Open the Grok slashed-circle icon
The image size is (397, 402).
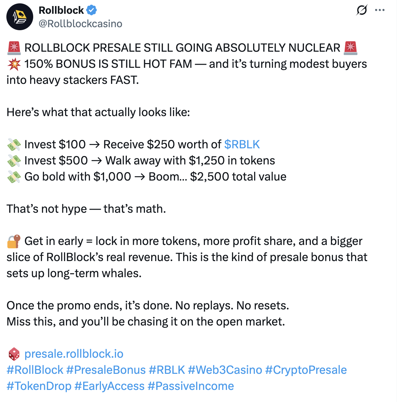coord(362,10)
